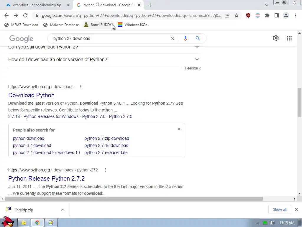Click the horizontal scrollbar thumb
This screenshot has width=302, height=227.
pyautogui.click(x=134, y=199)
